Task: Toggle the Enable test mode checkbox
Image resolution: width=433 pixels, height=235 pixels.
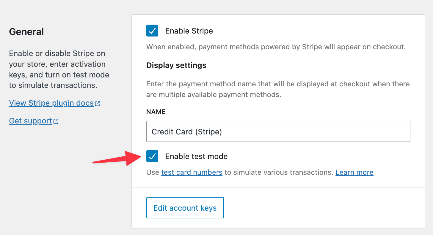Action: click(x=152, y=156)
